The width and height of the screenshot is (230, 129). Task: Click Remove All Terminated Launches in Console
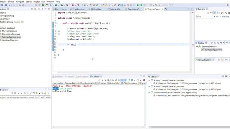coord(109,80)
